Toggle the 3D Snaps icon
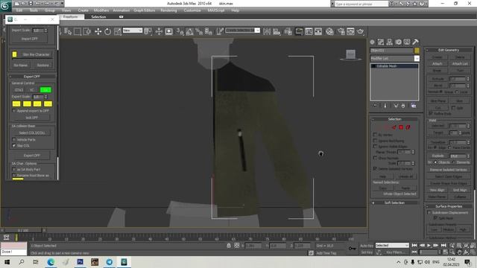The width and height of the screenshot is (477, 268). (x=180, y=31)
